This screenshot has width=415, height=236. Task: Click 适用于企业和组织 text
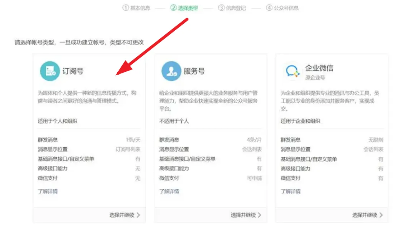[x=300, y=121]
